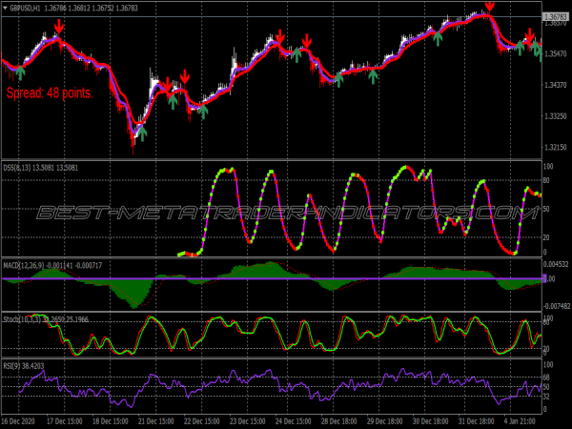Click the 29 Dec 18:00 time label
The width and height of the screenshot is (572, 429).
[x=385, y=421]
